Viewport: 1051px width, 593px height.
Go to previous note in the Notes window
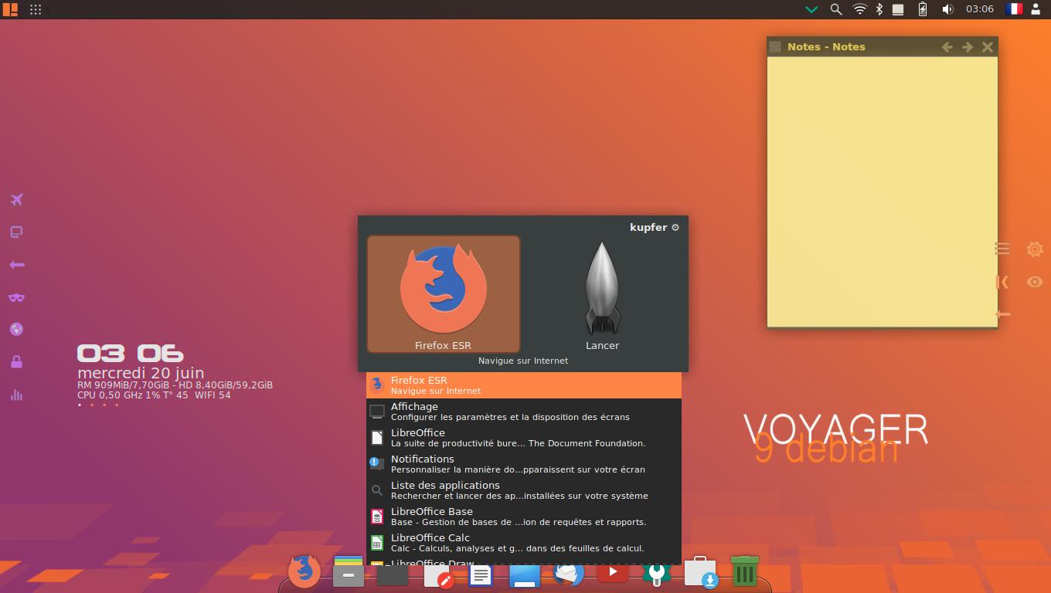tap(947, 47)
